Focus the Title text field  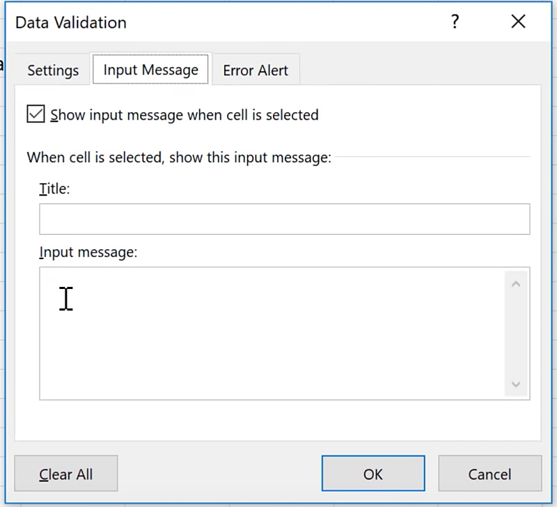(x=284, y=219)
